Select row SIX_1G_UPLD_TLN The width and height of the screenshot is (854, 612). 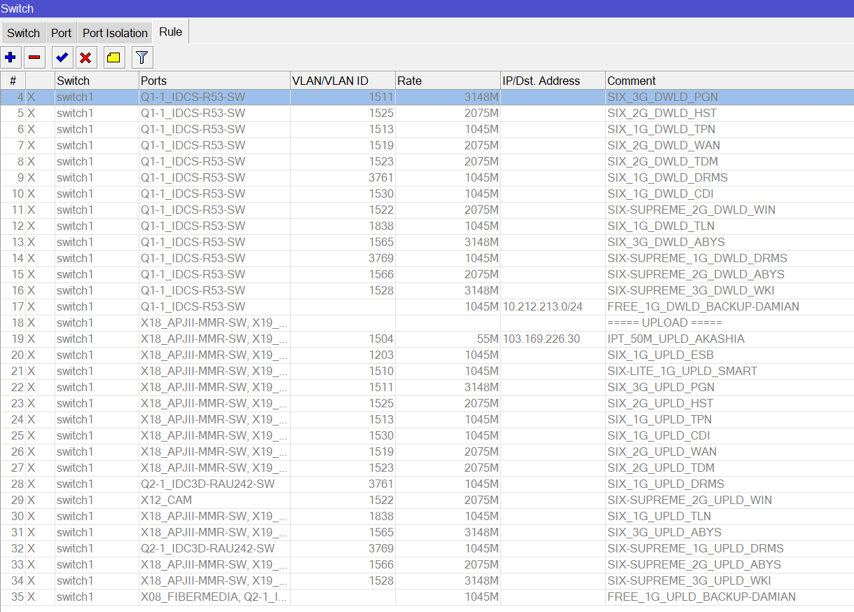click(x=427, y=516)
